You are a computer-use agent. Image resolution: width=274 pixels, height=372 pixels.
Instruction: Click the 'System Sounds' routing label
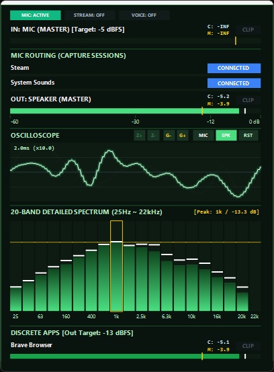point(32,83)
